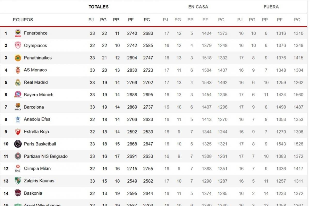Screen dimensions: 310x206
Task: Click the Bayern Múnich logo
Action: coord(18,95)
